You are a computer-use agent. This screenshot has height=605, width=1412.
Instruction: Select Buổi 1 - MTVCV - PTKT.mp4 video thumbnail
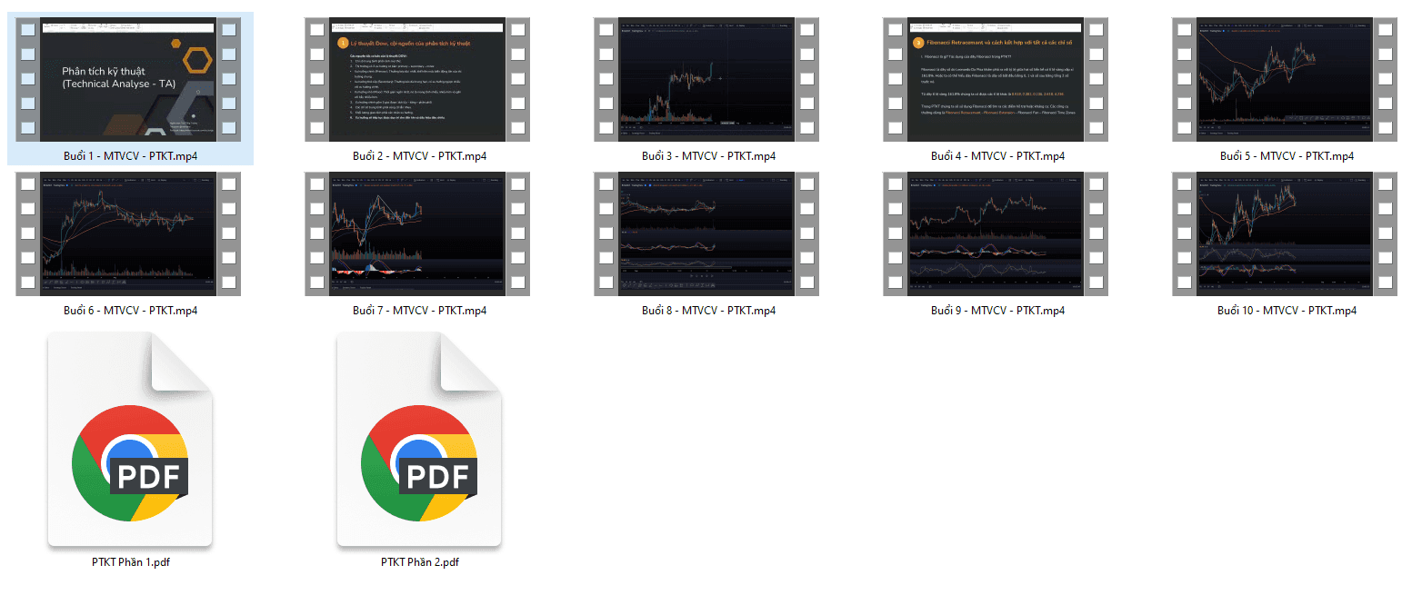129,79
